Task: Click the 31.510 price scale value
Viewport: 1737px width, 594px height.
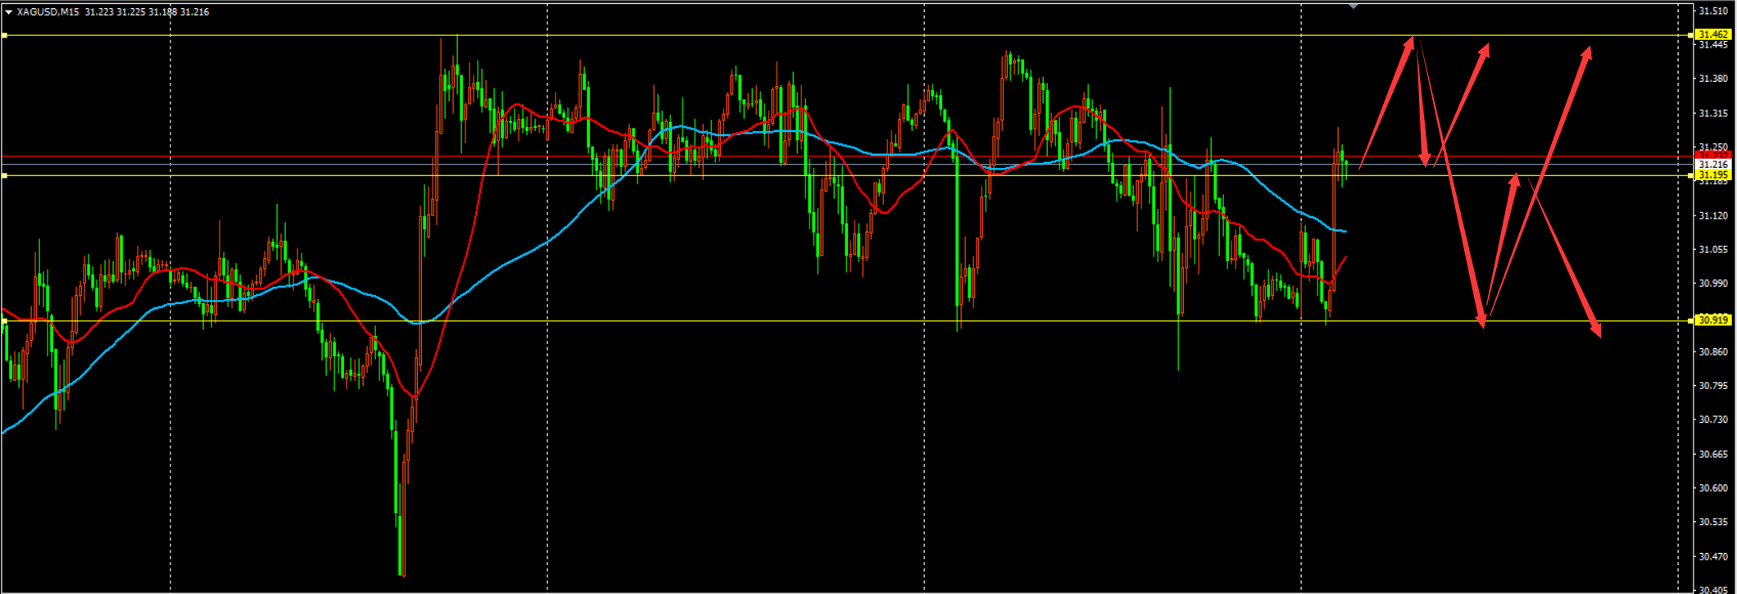Action: tap(1713, 11)
